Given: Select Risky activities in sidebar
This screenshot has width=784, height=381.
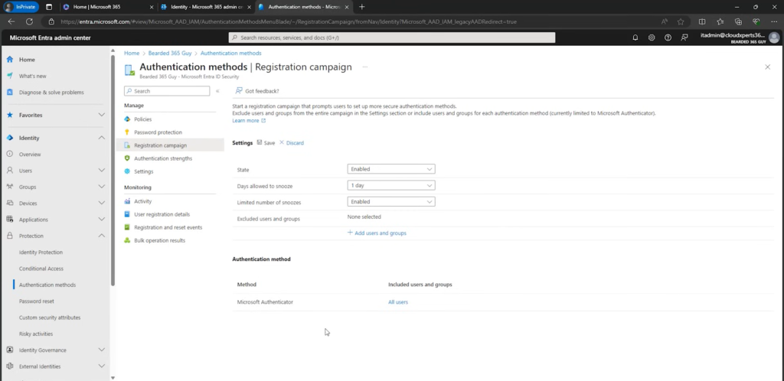Looking at the screenshot, I should coord(36,334).
